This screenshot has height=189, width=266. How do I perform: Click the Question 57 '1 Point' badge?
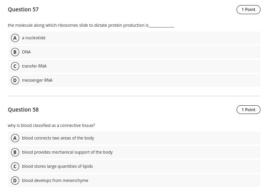point(248,9)
